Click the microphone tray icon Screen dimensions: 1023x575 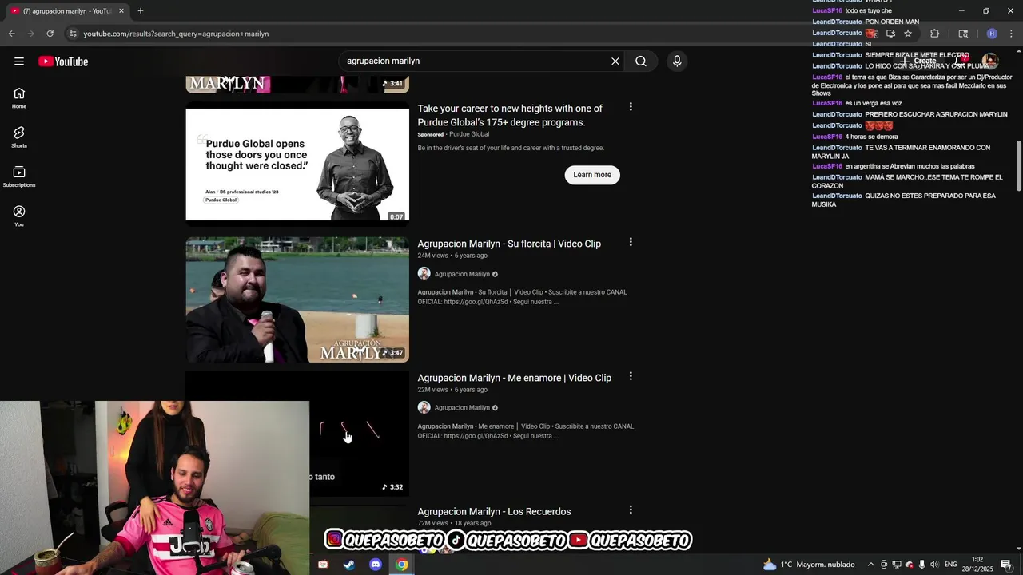click(x=921, y=565)
